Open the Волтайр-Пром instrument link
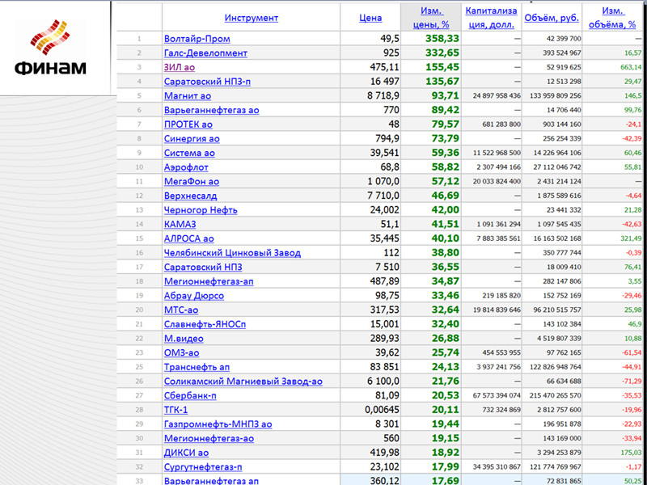The height and width of the screenshot is (485, 647). (197, 39)
